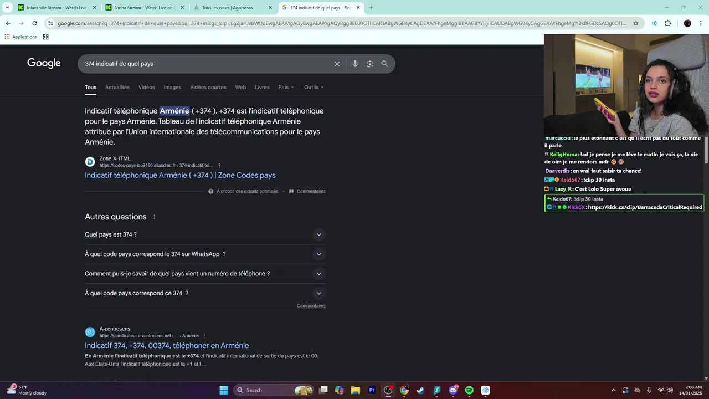709x399 pixels.
Task: Launch Premiere Pro from the taskbar
Action: click(x=372, y=390)
